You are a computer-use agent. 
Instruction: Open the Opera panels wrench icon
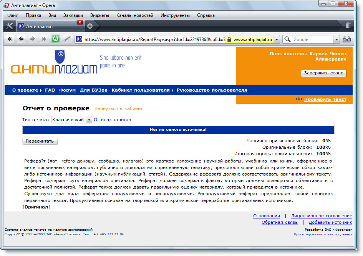(10, 26)
